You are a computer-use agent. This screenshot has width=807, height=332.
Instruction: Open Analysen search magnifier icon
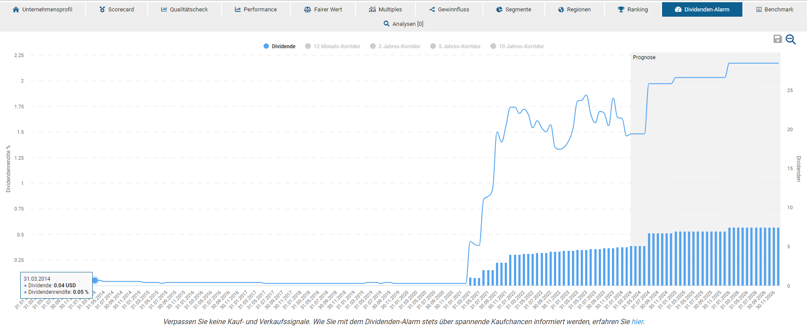[387, 24]
